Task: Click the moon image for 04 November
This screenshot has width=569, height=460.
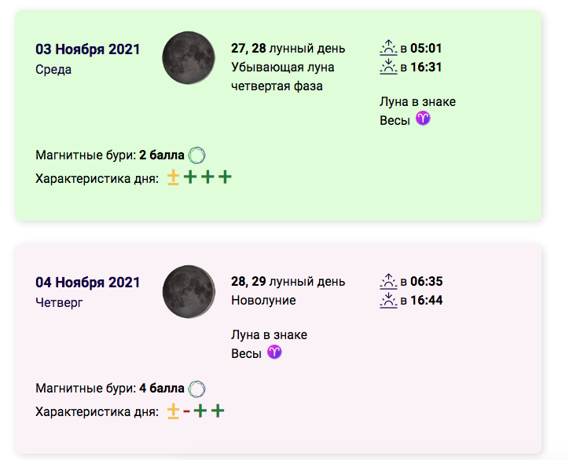Action: pos(189,291)
